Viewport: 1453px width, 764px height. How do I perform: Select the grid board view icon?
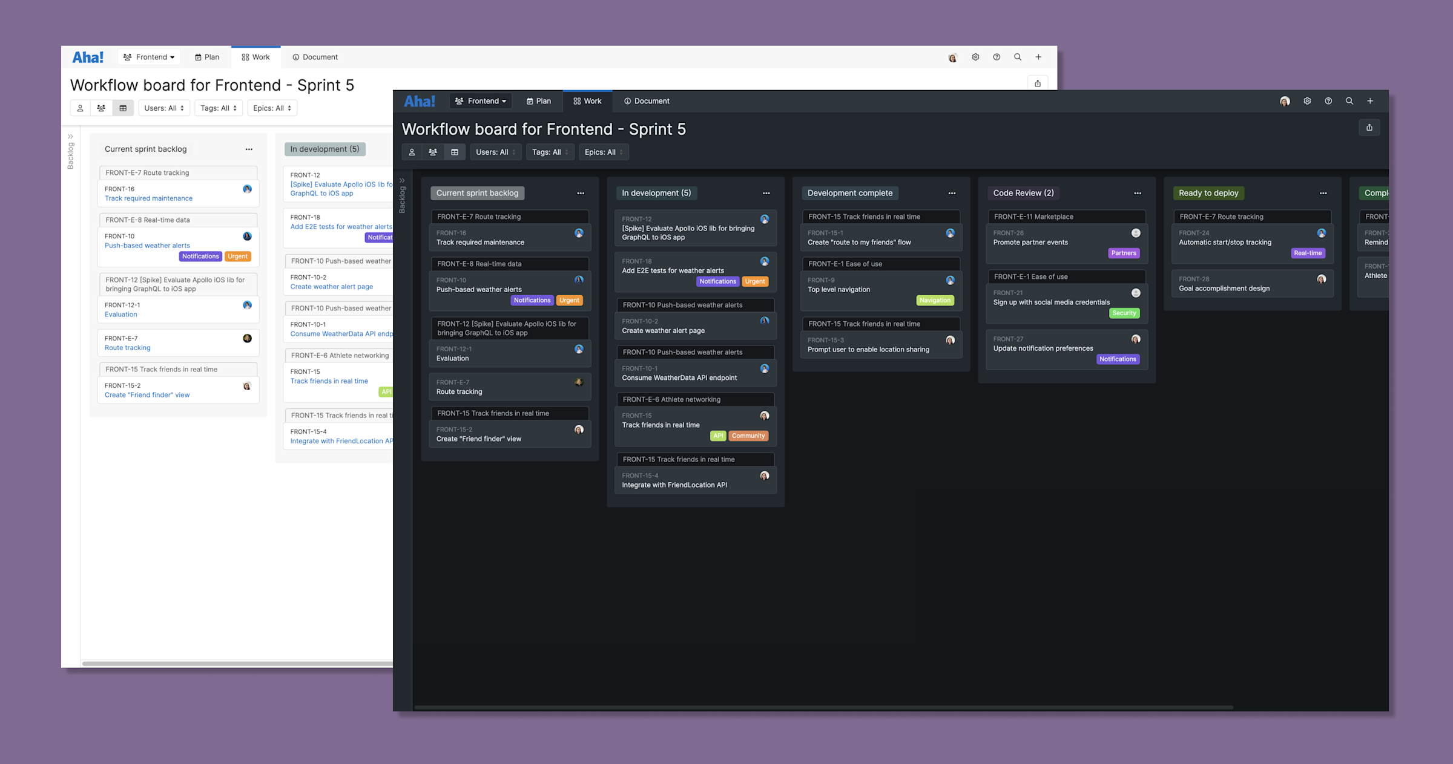pyautogui.click(x=455, y=152)
